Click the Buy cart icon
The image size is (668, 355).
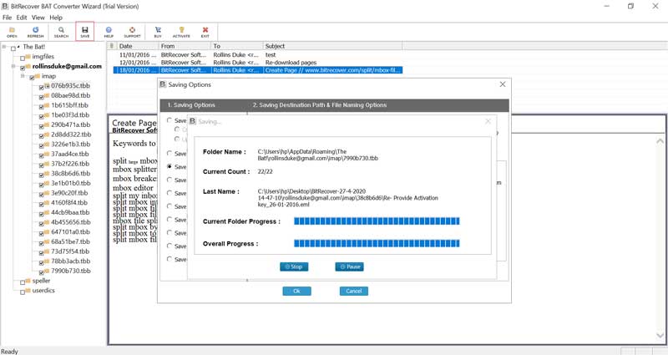tap(158, 32)
